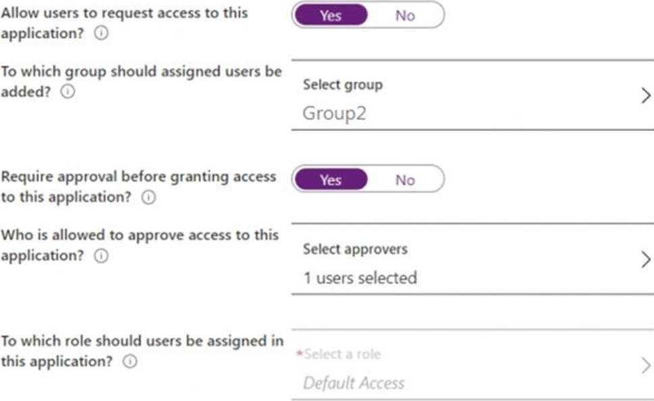This screenshot has height=401, width=654.
Task: Select Yes on the approval requirement toggle
Action: [x=330, y=180]
